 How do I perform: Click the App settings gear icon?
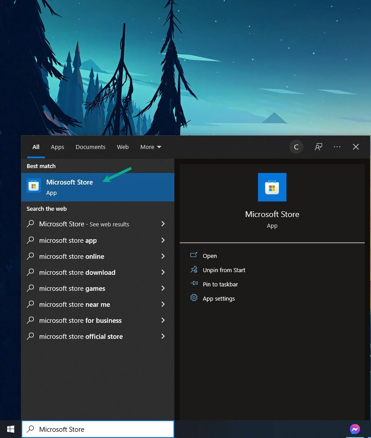tap(194, 298)
